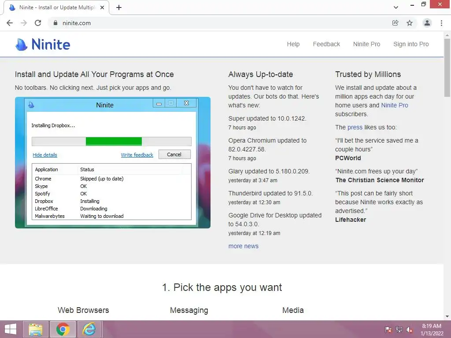
Task: Click the scrollbar down arrow
Action: click(447, 316)
